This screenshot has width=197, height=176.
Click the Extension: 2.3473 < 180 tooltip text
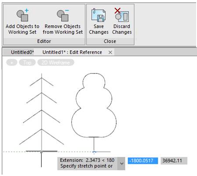87,160
